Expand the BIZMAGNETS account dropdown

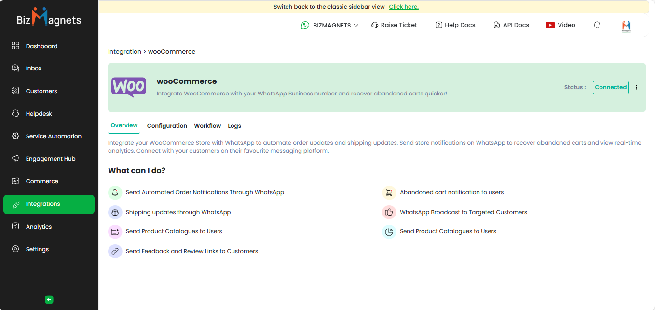click(x=330, y=25)
